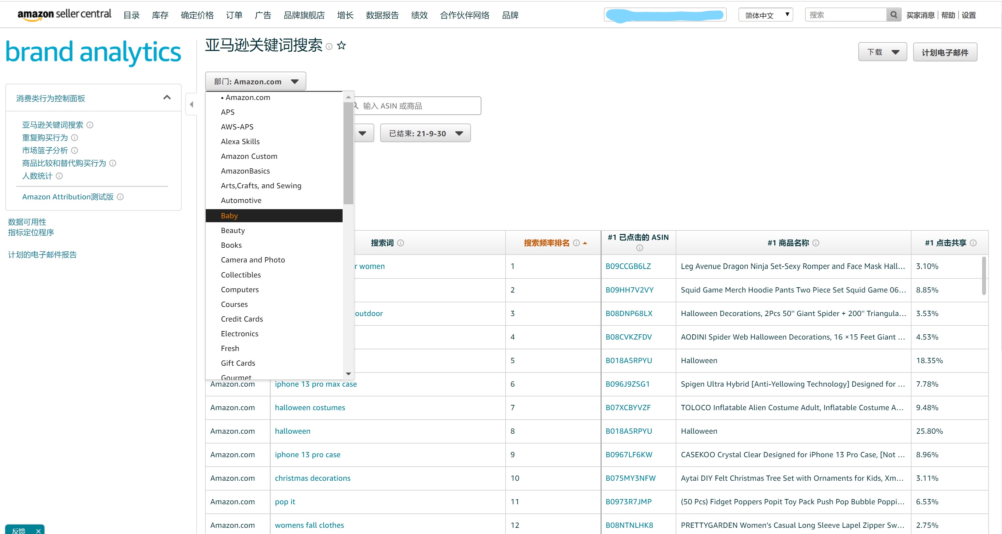Screen dimensions: 1002x534
Task: Open the 数据报告 top navigation menu
Action: pos(382,15)
